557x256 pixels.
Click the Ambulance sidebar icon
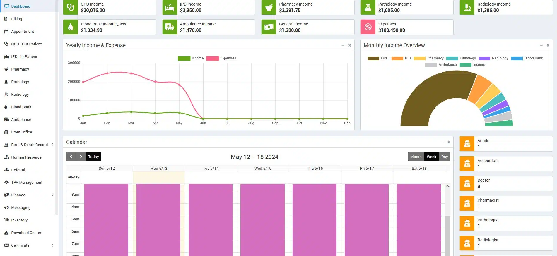pyautogui.click(x=6, y=119)
